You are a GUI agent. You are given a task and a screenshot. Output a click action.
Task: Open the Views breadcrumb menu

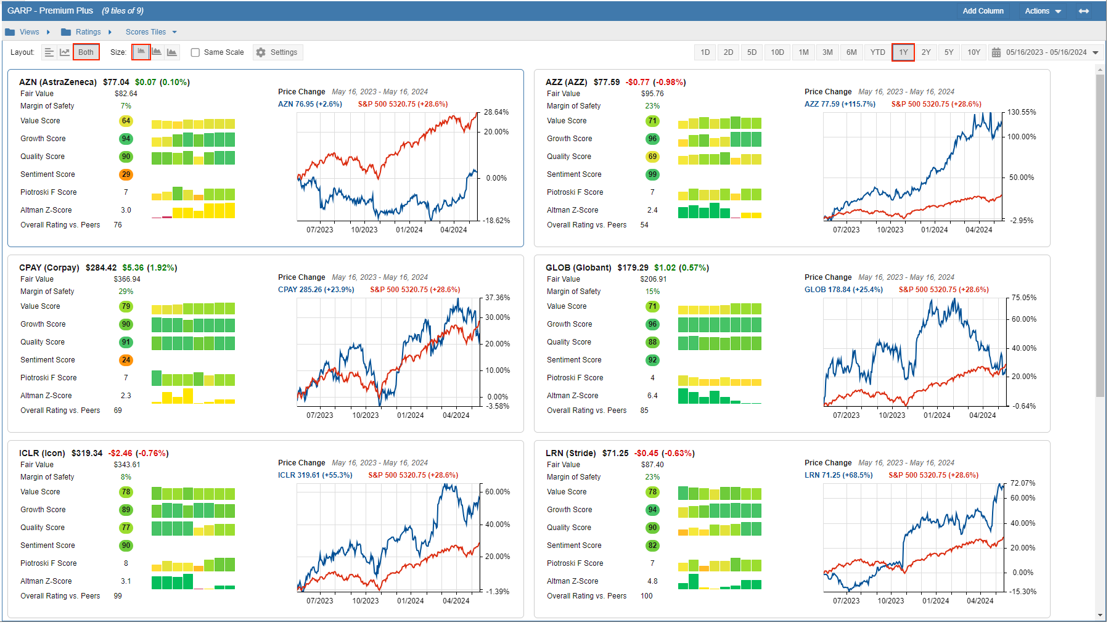[29, 32]
